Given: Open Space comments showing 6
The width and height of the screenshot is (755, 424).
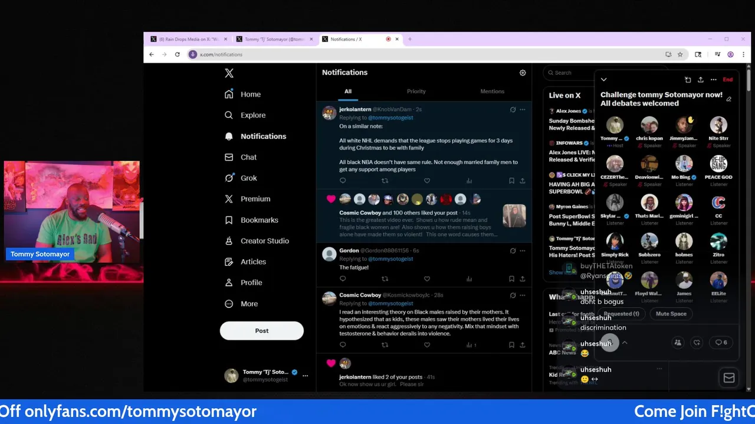Looking at the screenshot, I should tap(721, 343).
